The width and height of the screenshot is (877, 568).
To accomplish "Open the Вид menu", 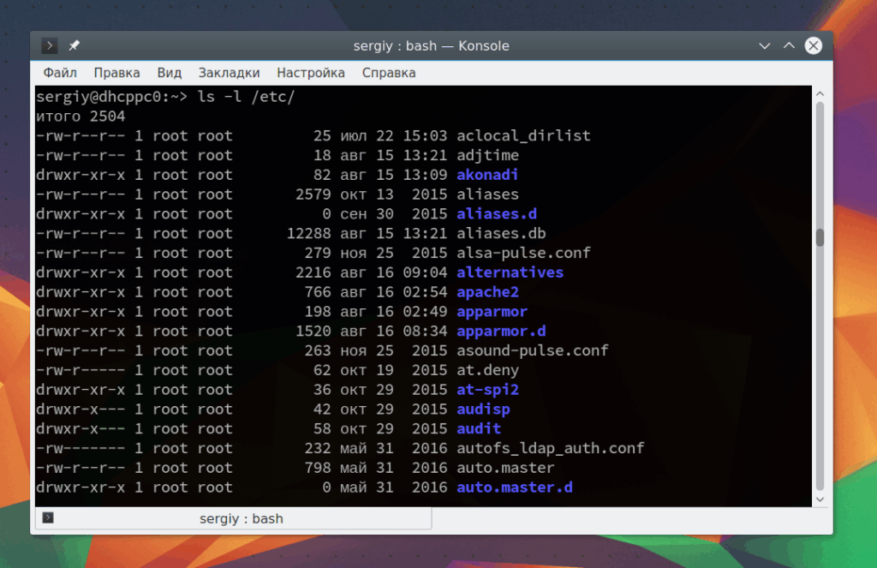I will pyautogui.click(x=169, y=73).
